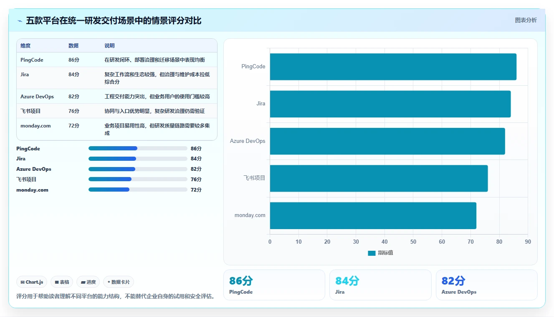
Task: Click 飞书项目 cell in the table
Action: pos(30,111)
